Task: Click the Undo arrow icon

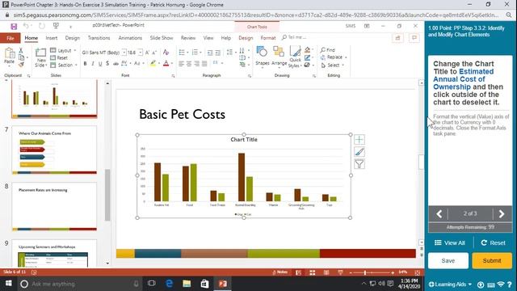Action: (x=26, y=26)
